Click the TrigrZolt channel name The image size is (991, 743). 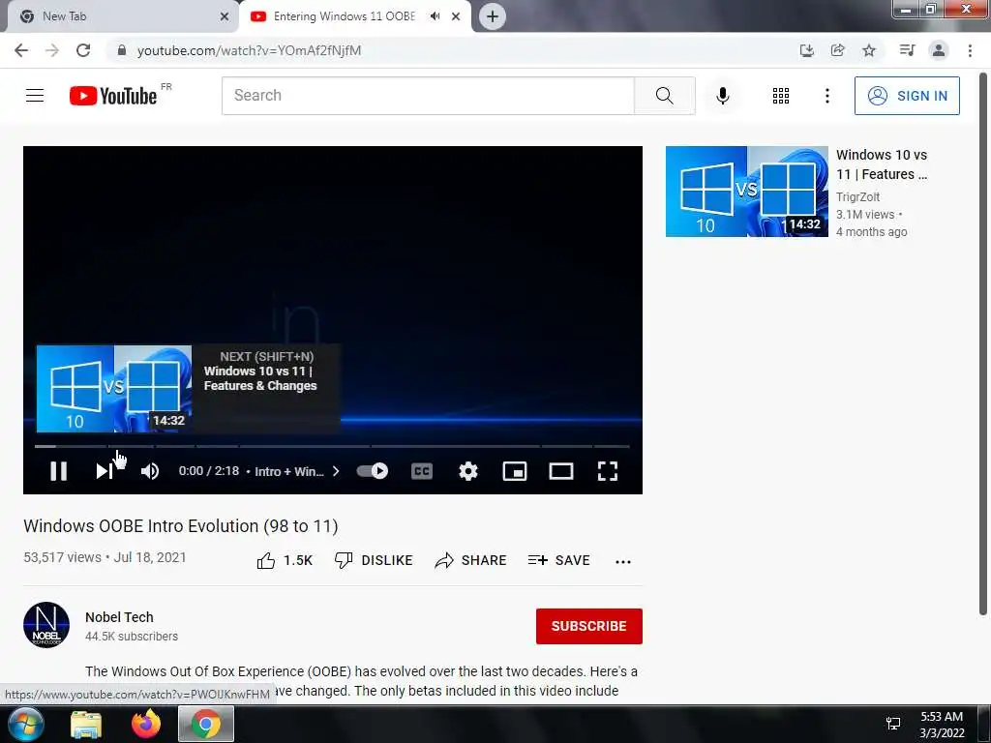[857, 197]
